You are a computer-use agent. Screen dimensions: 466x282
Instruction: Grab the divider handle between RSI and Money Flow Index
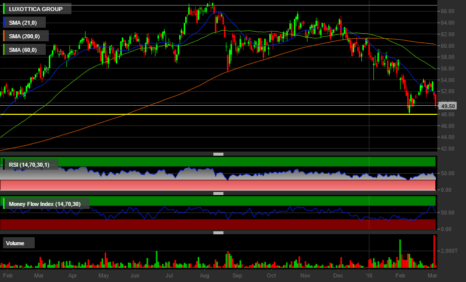(218, 193)
